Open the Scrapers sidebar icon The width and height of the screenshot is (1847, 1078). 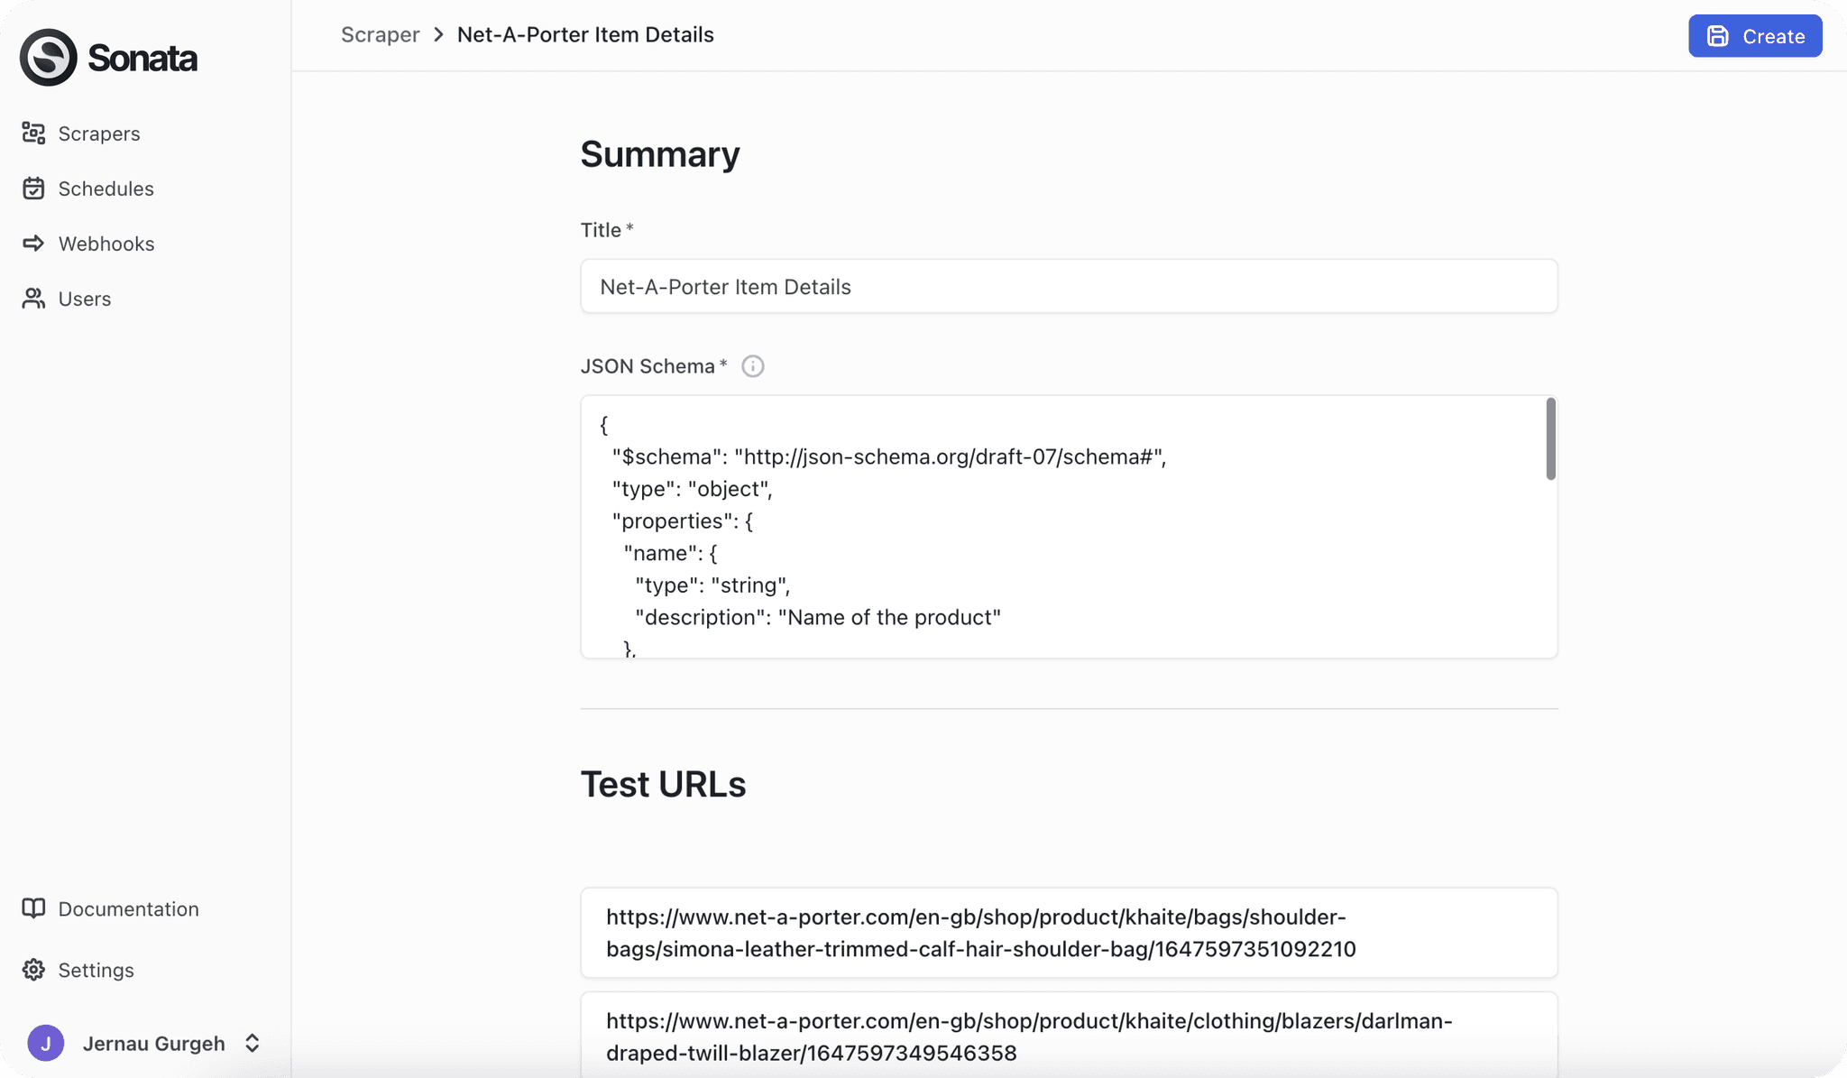tap(33, 134)
